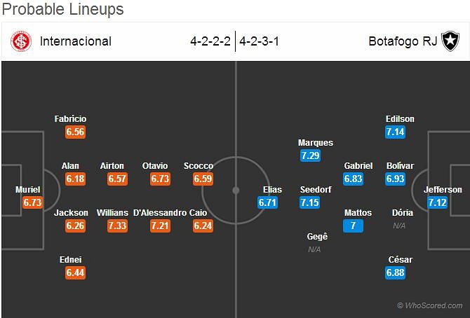Open the Botafogo RJ team name link
Viewport: 470px width, 318px height.
click(403, 41)
